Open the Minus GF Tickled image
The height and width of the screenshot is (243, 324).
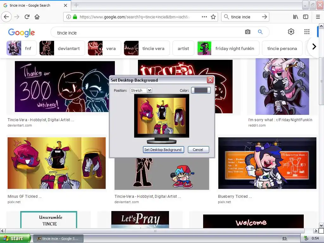(57, 163)
